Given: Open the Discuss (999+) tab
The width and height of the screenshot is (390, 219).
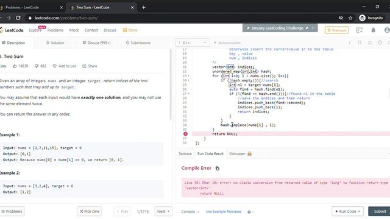Looking at the screenshot, I should pyautogui.click(x=96, y=43).
